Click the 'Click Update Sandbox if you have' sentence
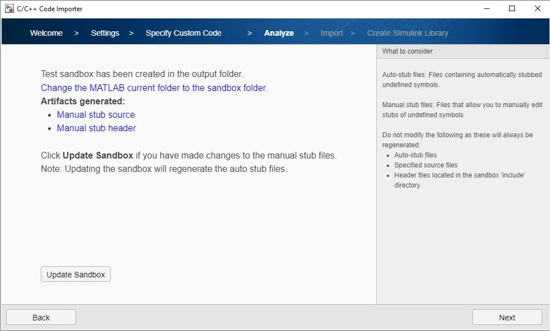The height and width of the screenshot is (331, 550). 189,156
